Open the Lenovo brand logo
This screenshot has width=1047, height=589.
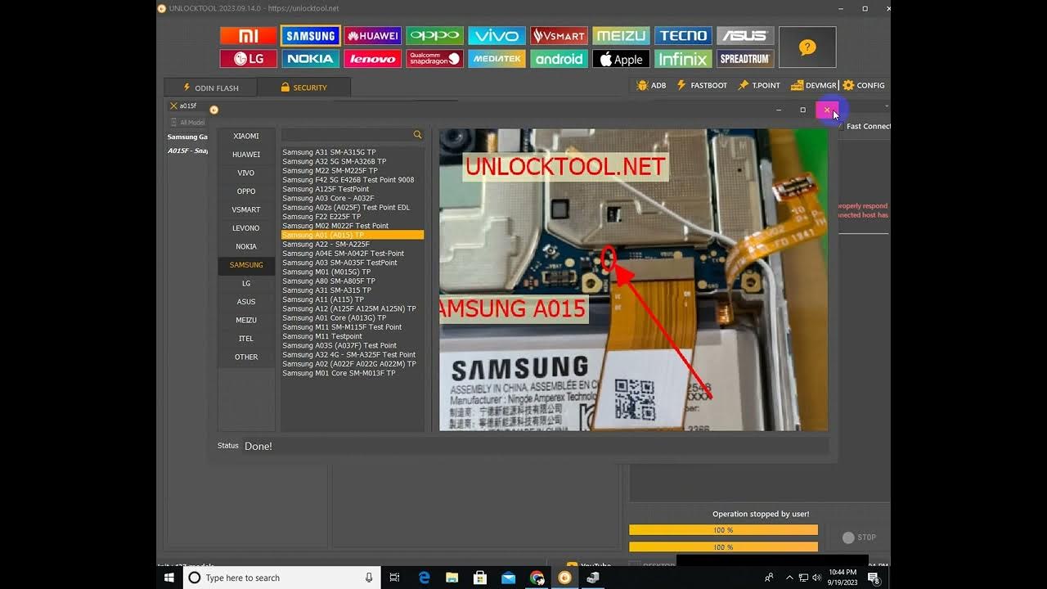pyautogui.click(x=373, y=59)
